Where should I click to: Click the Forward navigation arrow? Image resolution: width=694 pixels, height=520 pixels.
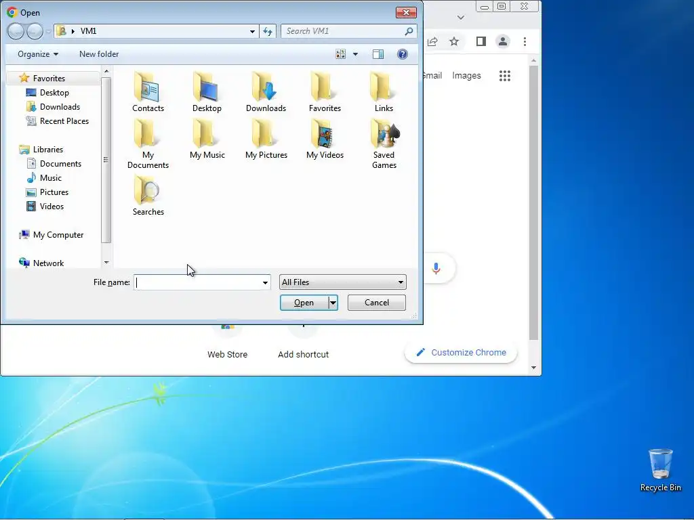pyautogui.click(x=35, y=31)
